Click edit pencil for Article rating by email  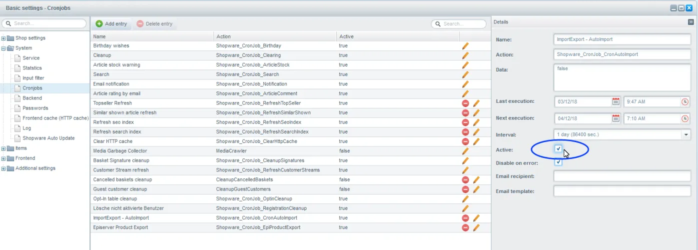click(465, 93)
